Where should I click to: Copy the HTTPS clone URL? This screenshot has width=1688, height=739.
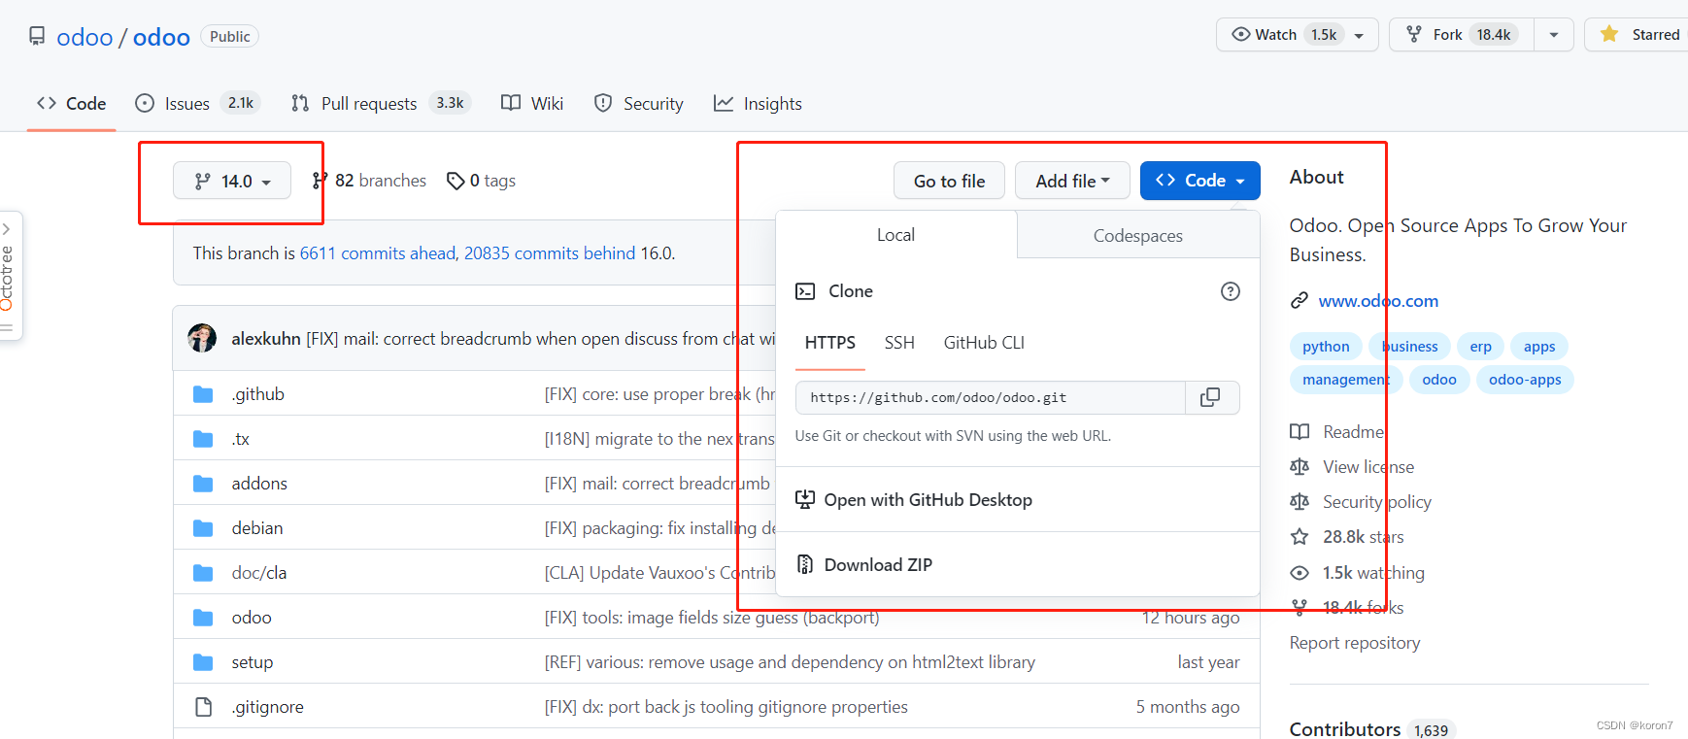pos(1211,397)
